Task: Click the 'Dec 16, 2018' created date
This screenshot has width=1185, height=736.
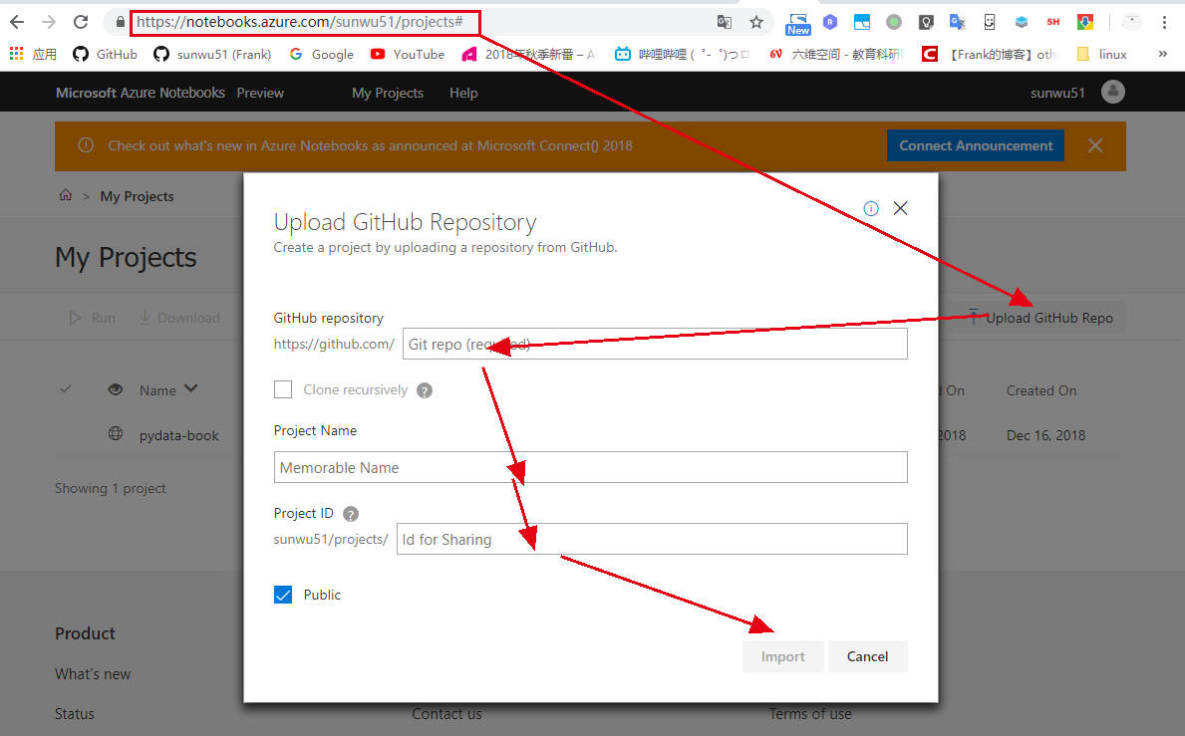Action: [x=1045, y=435]
